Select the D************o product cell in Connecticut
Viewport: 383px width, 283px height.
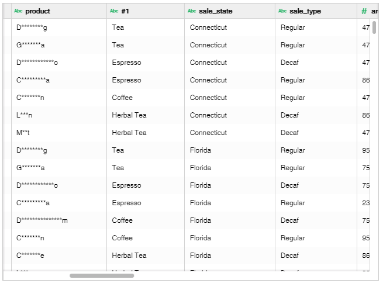37,63
